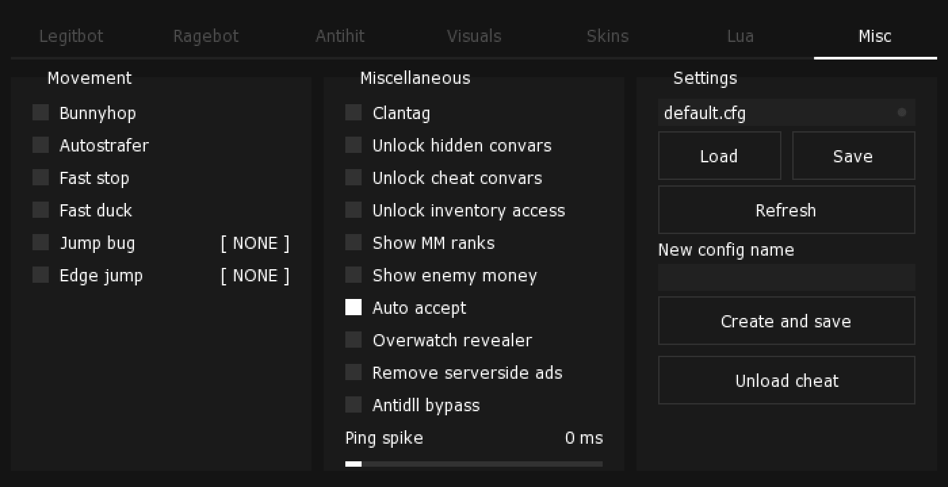Viewport: 948px width, 487px height.
Task: Toggle the Fast duck checkbox
Action: [41, 210]
